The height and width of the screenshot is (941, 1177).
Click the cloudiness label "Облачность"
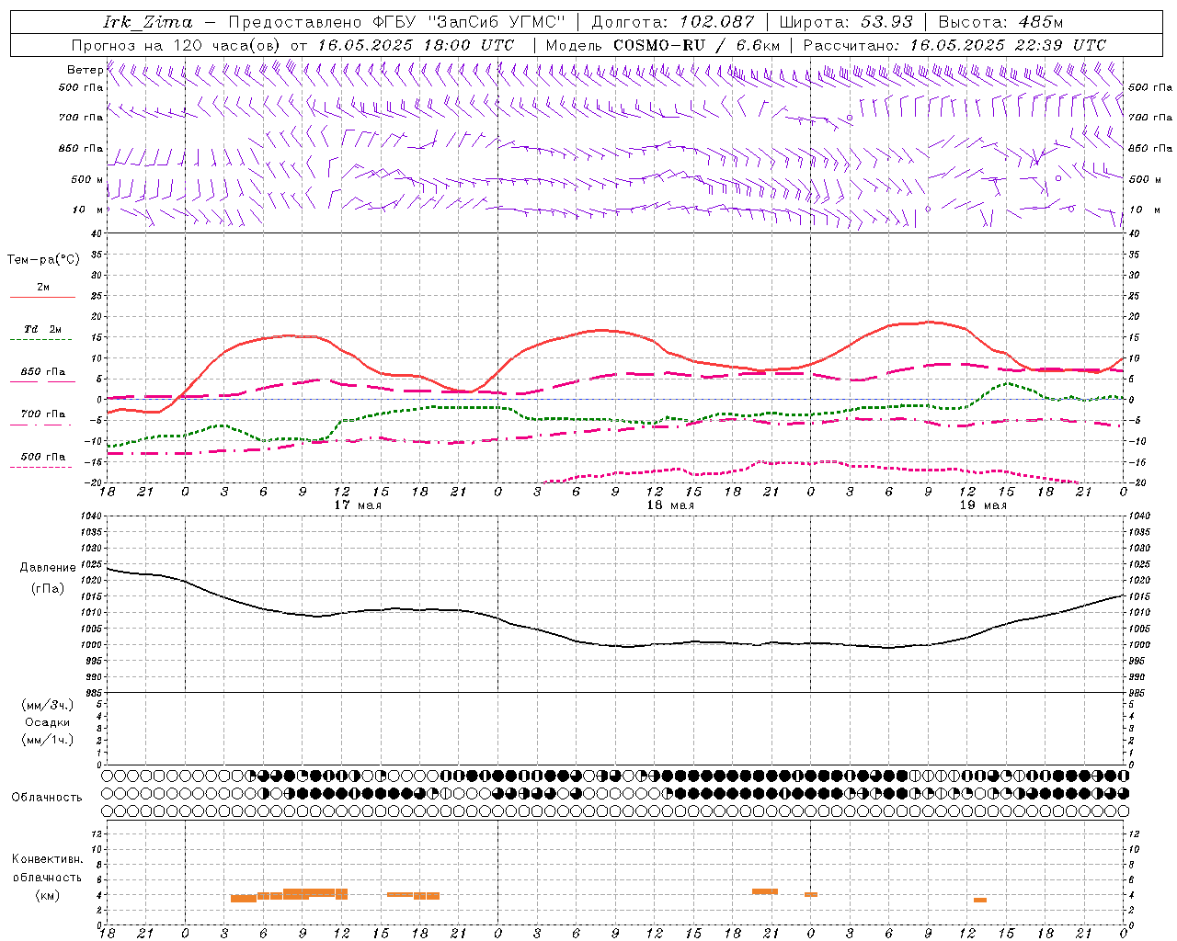(x=47, y=798)
